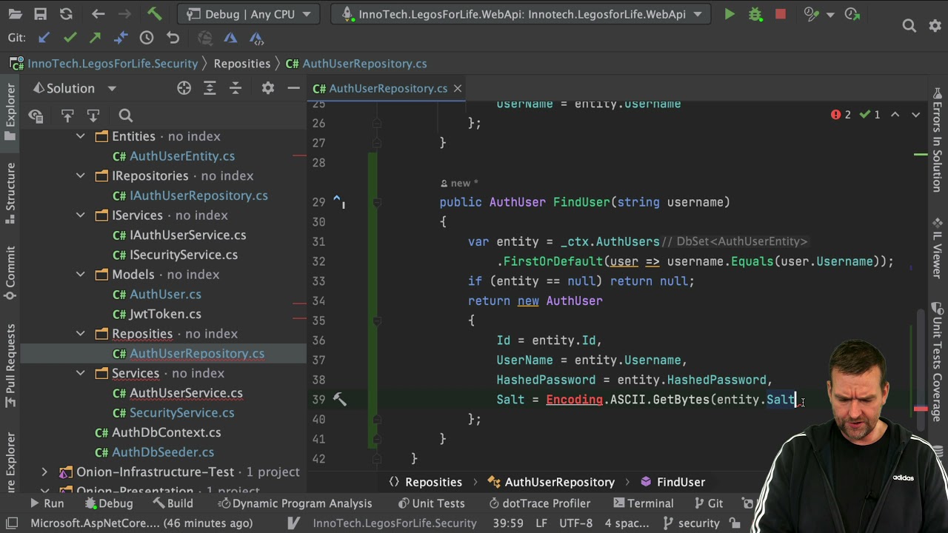Click Git Update Project blue arrow
This screenshot has height=533, width=948.
(x=44, y=38)
